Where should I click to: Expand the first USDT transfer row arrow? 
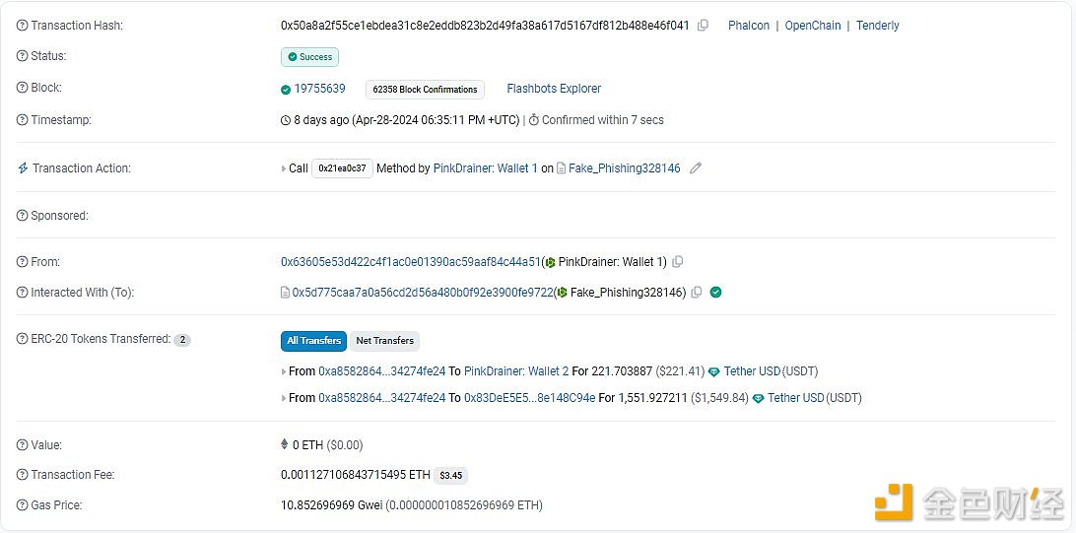[284, 371]
